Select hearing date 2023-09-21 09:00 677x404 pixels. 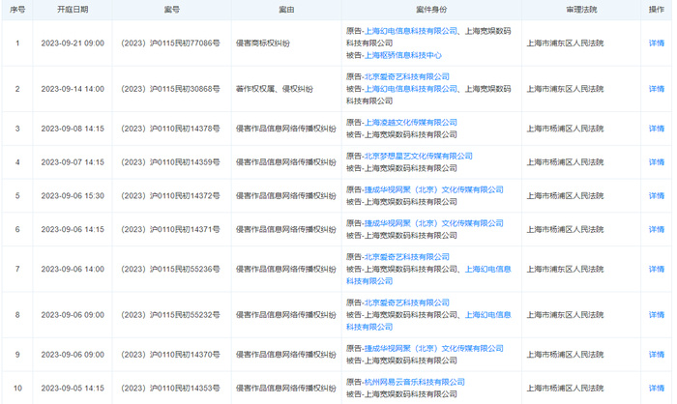(x=73, y=43)
